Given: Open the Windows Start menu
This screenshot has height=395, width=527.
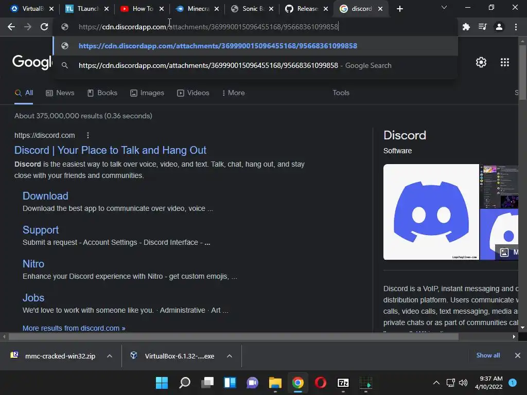Looking at the screenshot, I should tap(162, 383).
